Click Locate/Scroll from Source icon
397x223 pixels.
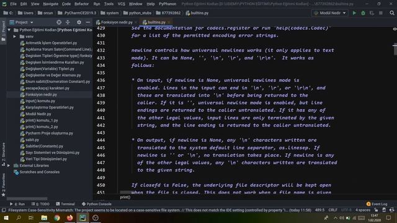point(59,22)
